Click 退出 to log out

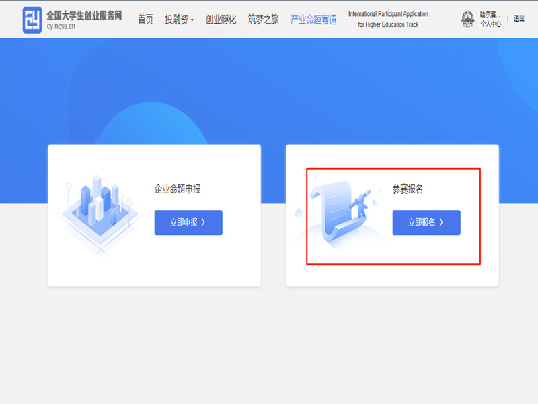click(x=519, y=19)
